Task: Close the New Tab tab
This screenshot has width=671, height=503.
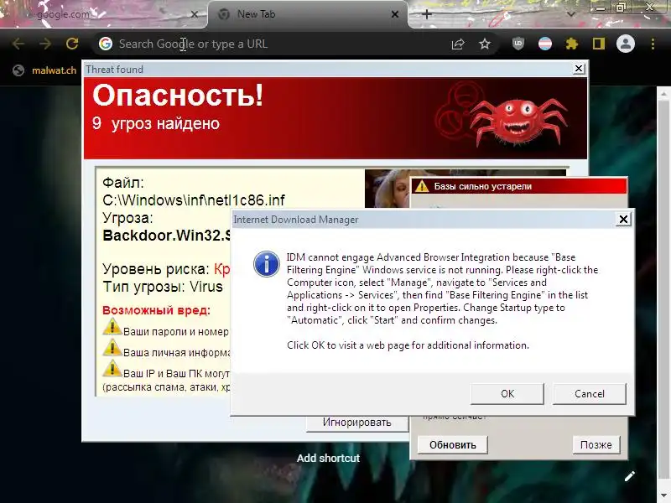Action: (395, 14)
